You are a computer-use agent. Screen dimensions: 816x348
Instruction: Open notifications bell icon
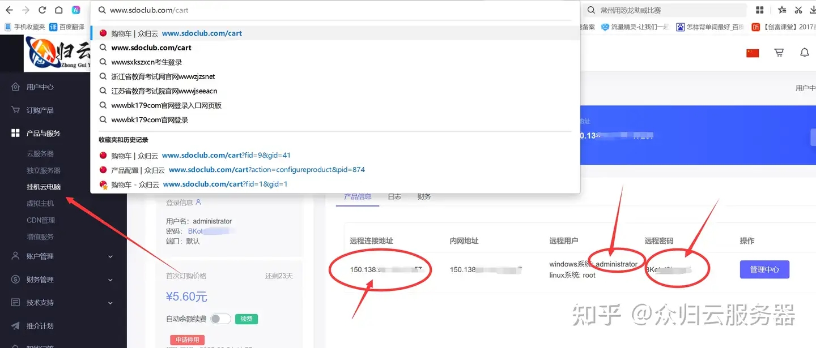[x=804, y=53]
